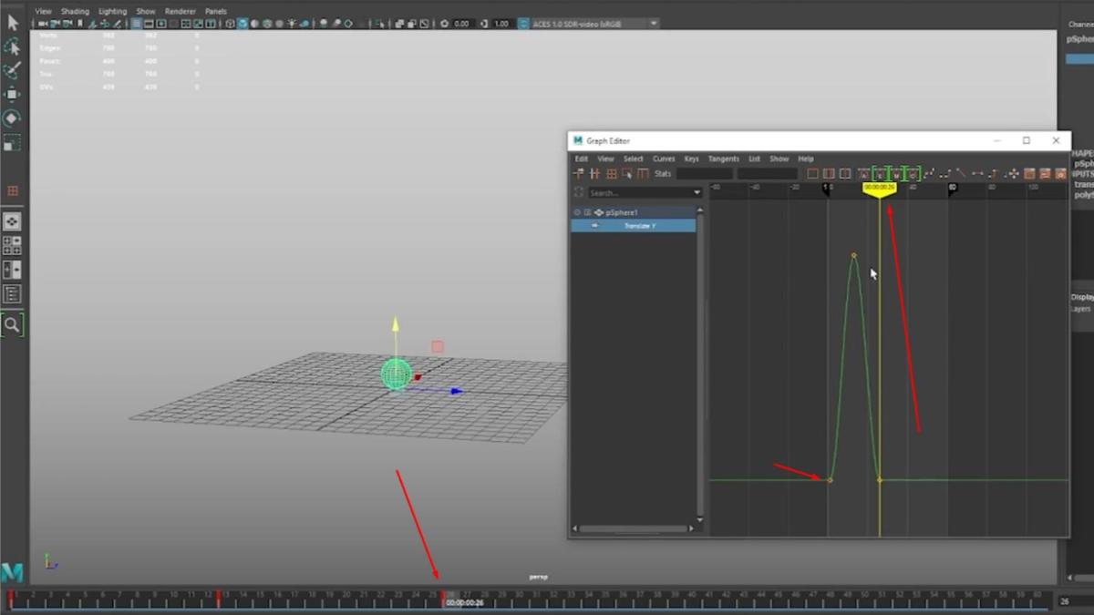This screenshot has height=615, width=1094.
Task: Activate the Paint Selection tool
Action: click(x=12, y=70)
